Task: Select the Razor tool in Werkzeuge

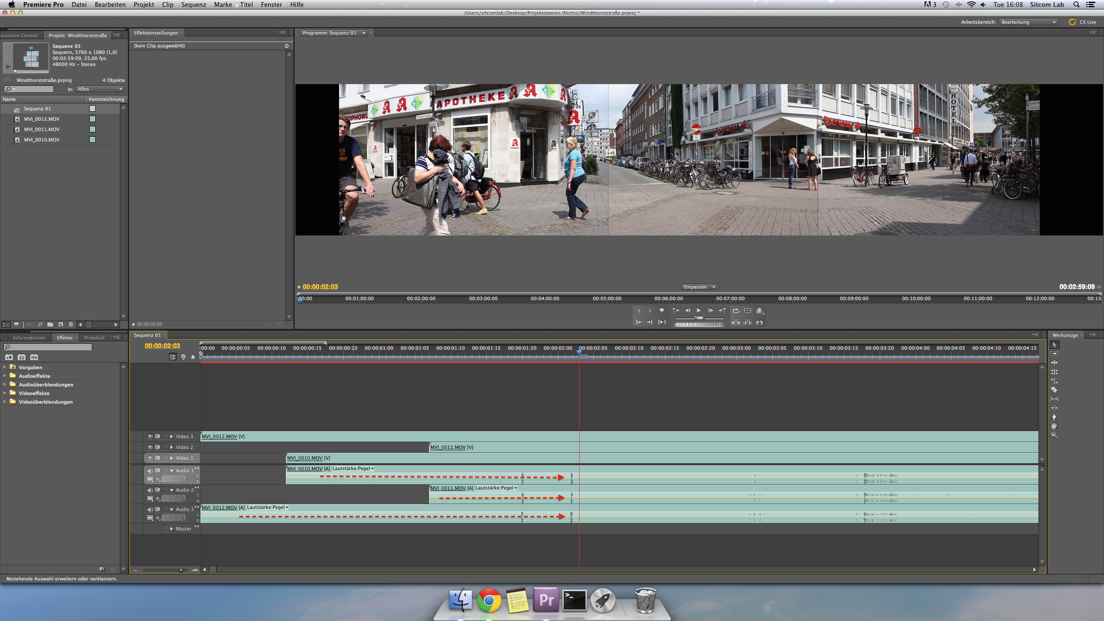Action: (x=1054, y=389)
